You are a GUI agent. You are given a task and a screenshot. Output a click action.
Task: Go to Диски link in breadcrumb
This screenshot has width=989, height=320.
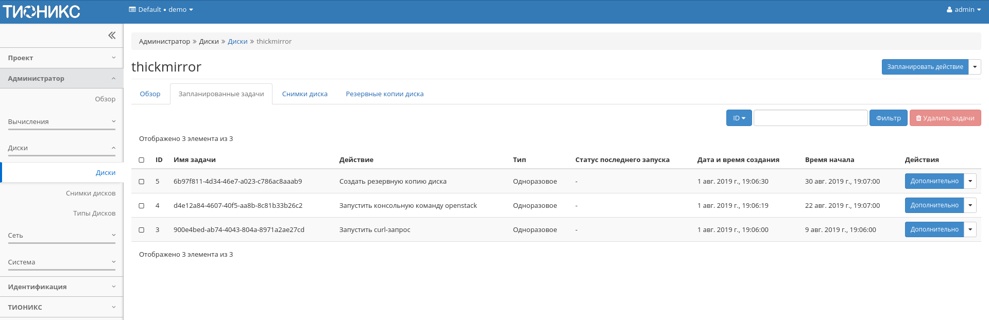(237, 42)
